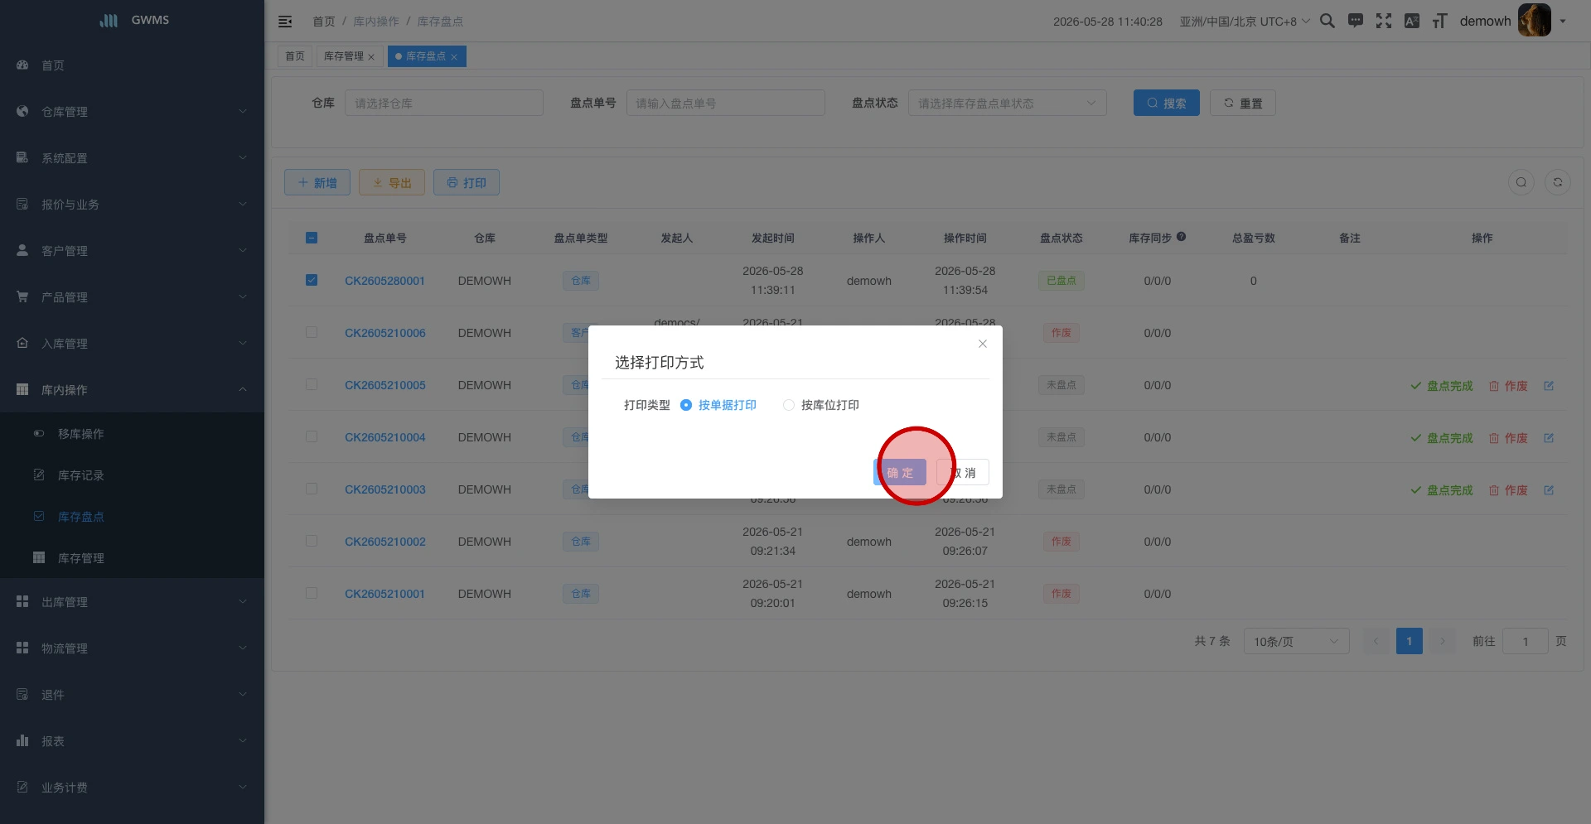Screen dimensions: 1591x824
Task: Focus the 仓库 select input
Action: pyautogui.click(x=444, y=103)
